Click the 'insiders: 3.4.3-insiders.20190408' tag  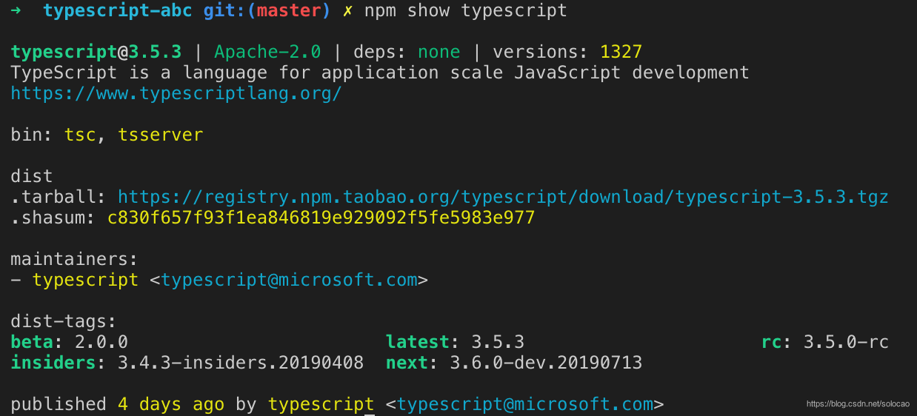click(x=187, y=363)
